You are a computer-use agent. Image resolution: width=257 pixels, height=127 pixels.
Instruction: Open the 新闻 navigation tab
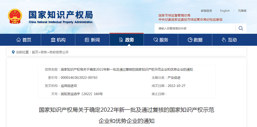(x=92, y=40)
